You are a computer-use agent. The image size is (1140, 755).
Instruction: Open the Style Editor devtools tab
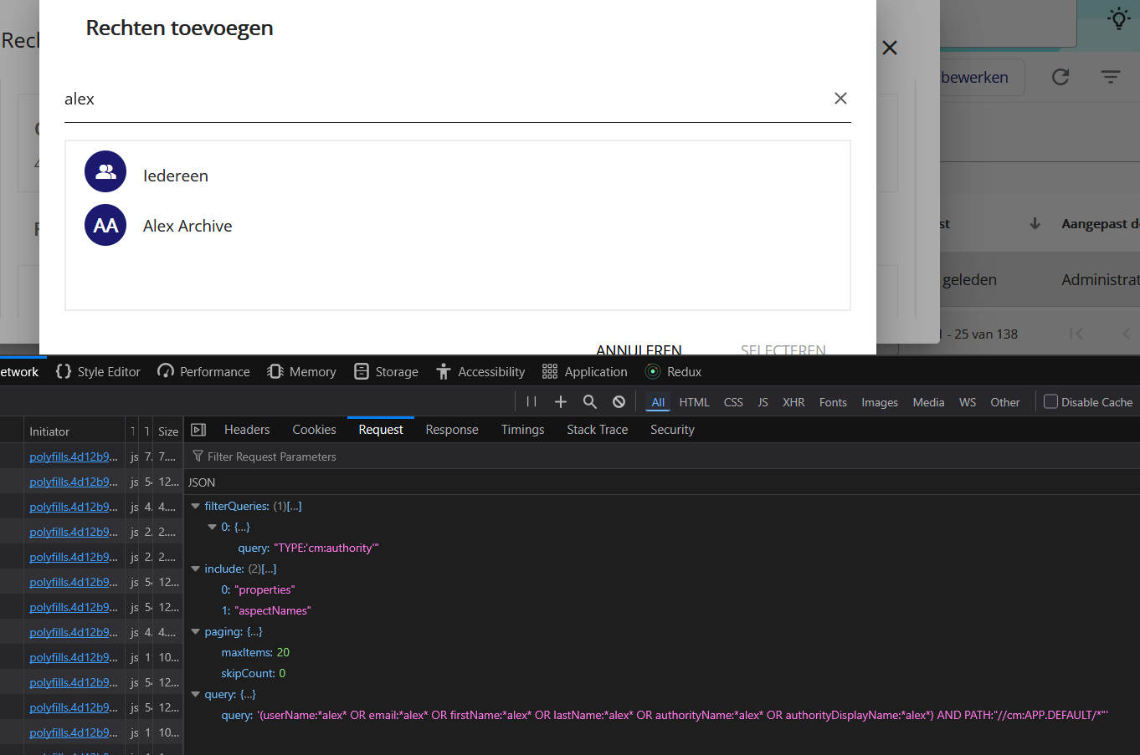(x=98, y=371)
